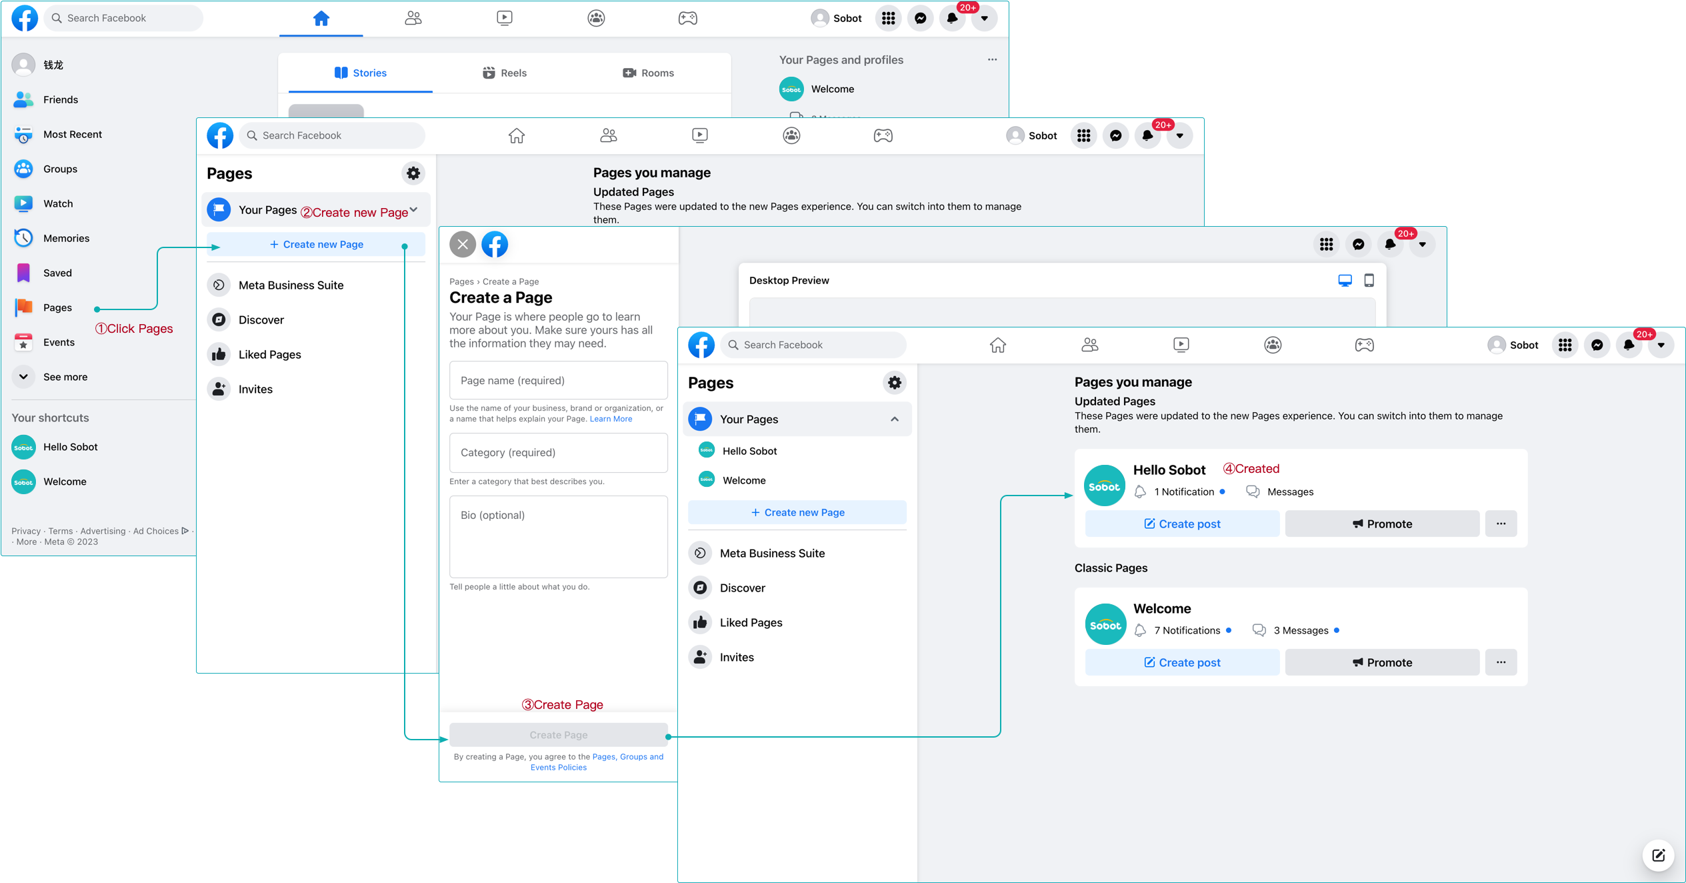1686x883 pixels.
Task: Open the Groups icon in the backmost window's top bar
Action: [596, 18]
